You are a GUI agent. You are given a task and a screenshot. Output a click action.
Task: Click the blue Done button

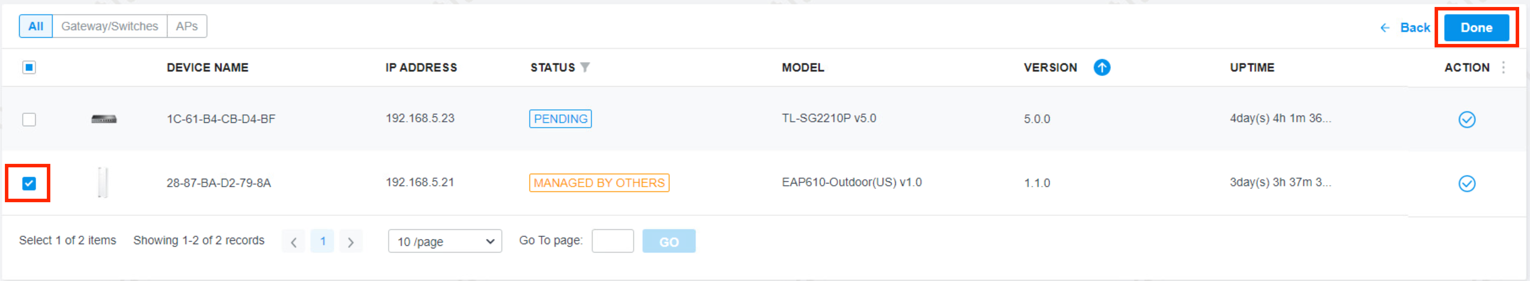point(1476,28)
